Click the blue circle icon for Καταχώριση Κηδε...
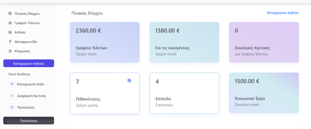 click(12, 84)
